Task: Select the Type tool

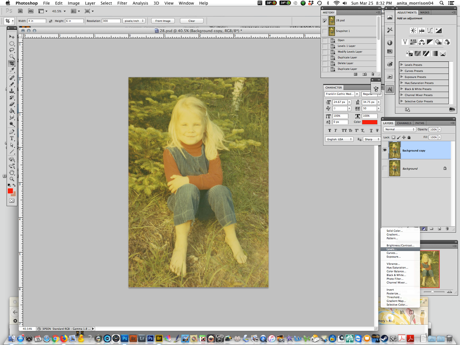Action: [x=12, y=138]
